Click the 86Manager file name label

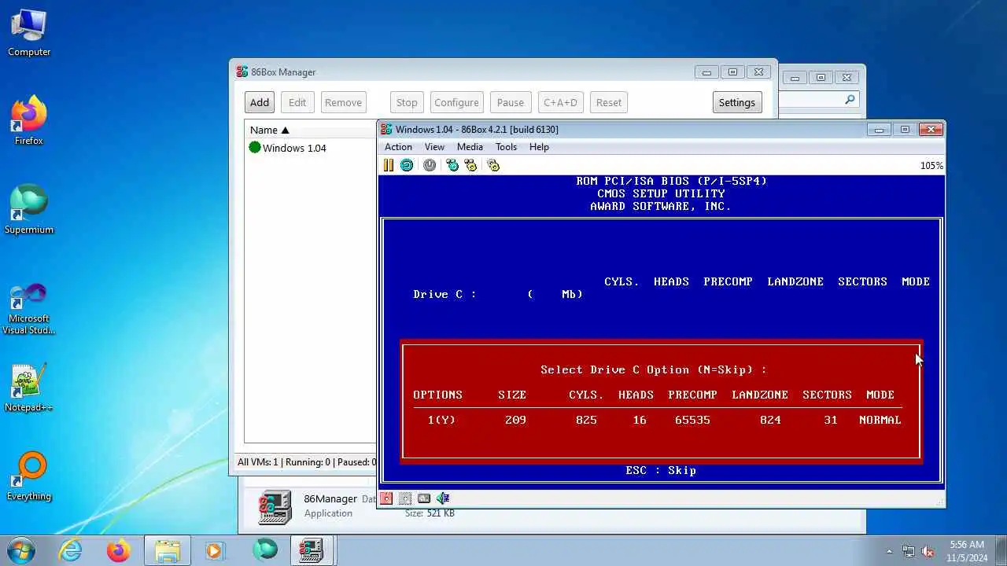[330, 498]
